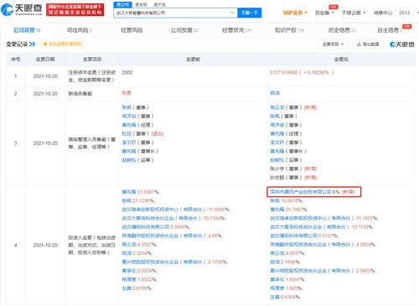This screenshot has width=419, height=306.
Task: Open 杜欣（董事）marked 退出 before change
Action: [x=127, y=133]
